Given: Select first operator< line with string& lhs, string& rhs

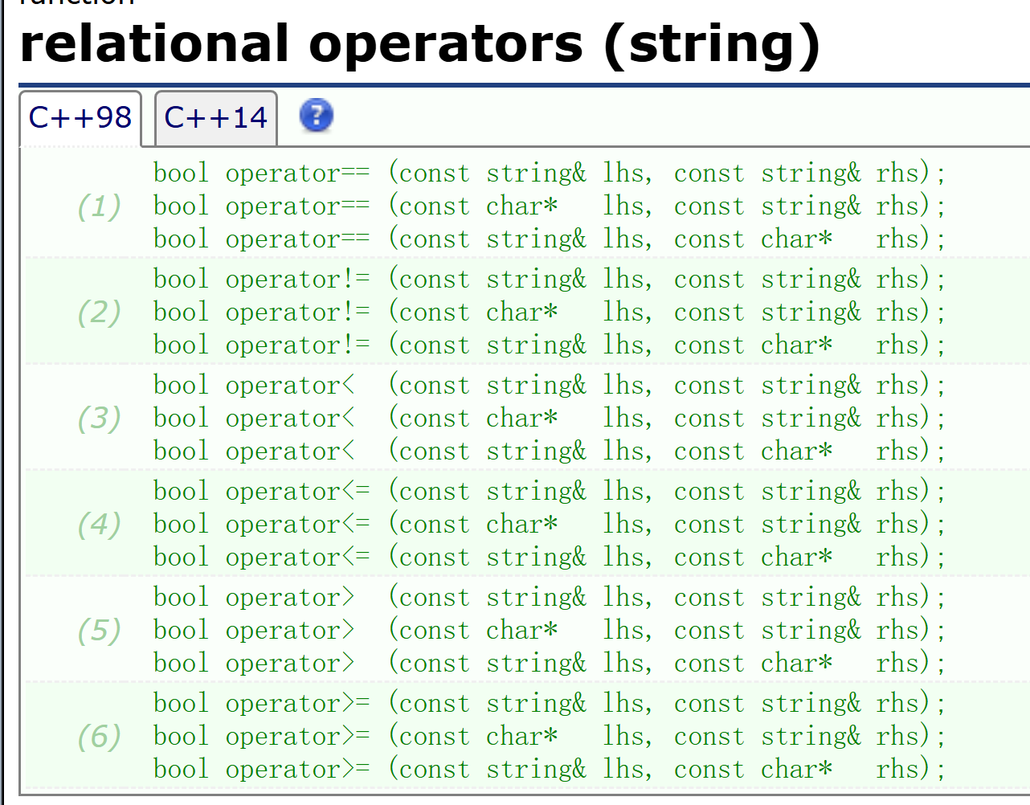Looking at the screenshot, I should click(550, 386).
